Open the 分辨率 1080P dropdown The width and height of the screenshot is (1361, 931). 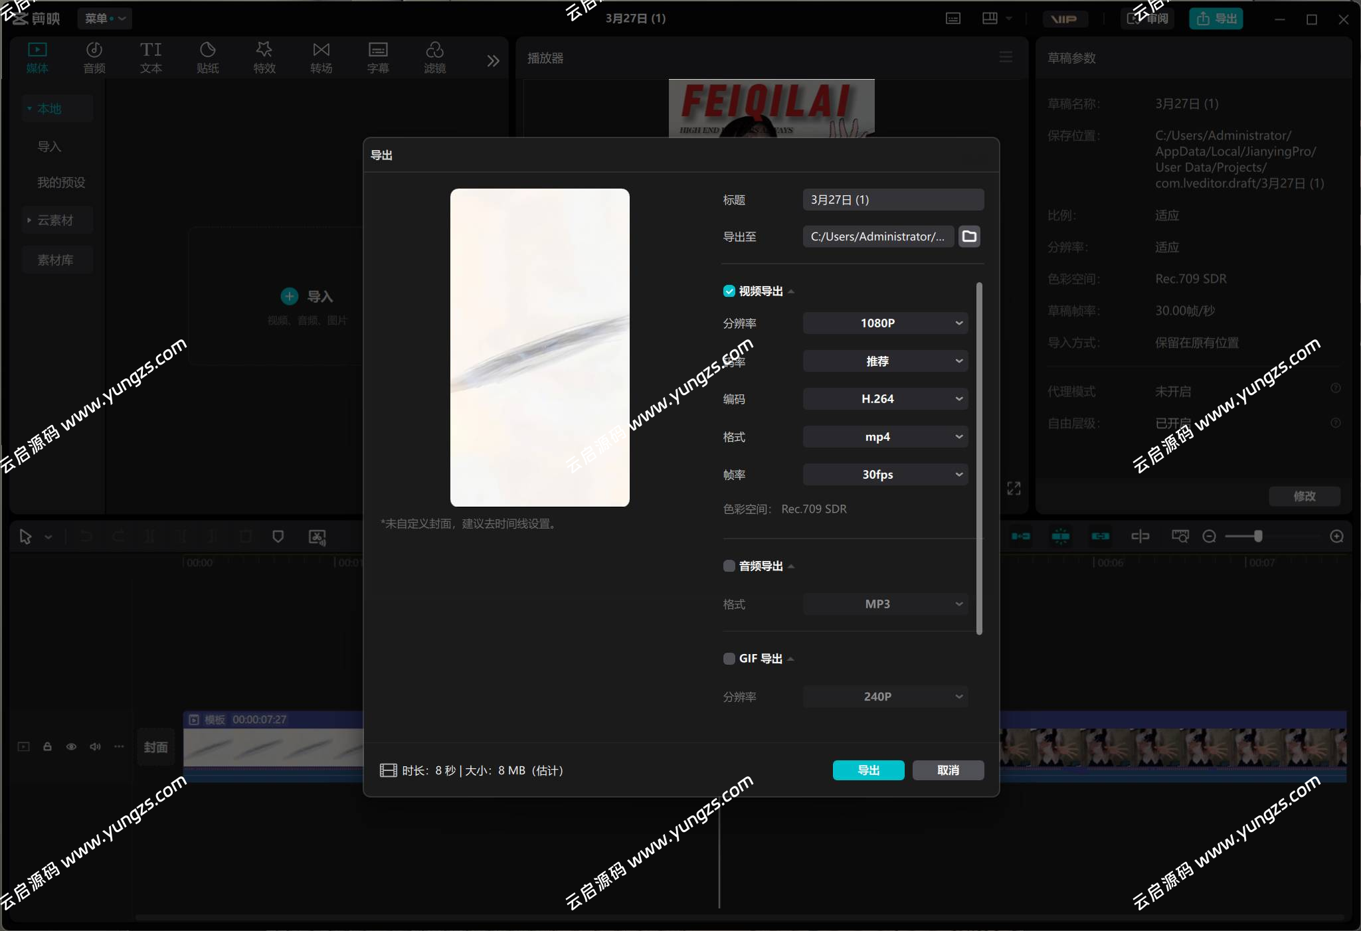885,323
